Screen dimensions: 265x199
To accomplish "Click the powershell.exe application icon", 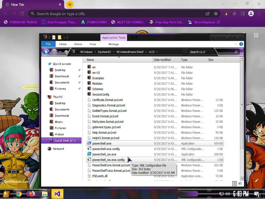I will pos(89,143).
